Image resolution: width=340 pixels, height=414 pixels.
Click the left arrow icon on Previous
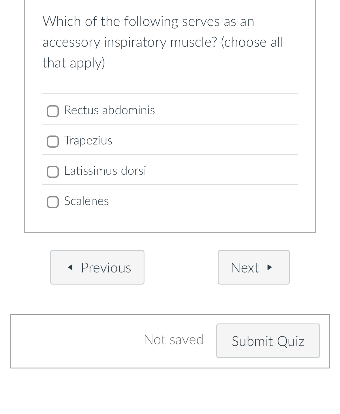pyautogui.click(x=70, y=267)
